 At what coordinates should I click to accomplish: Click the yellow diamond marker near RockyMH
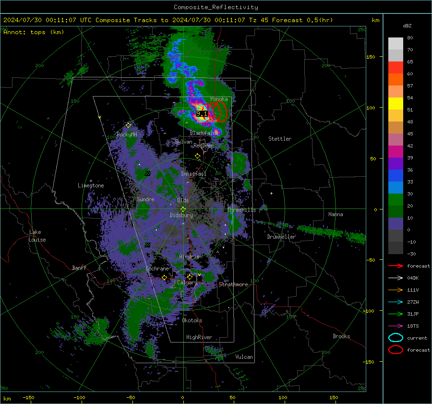(128, 125)
